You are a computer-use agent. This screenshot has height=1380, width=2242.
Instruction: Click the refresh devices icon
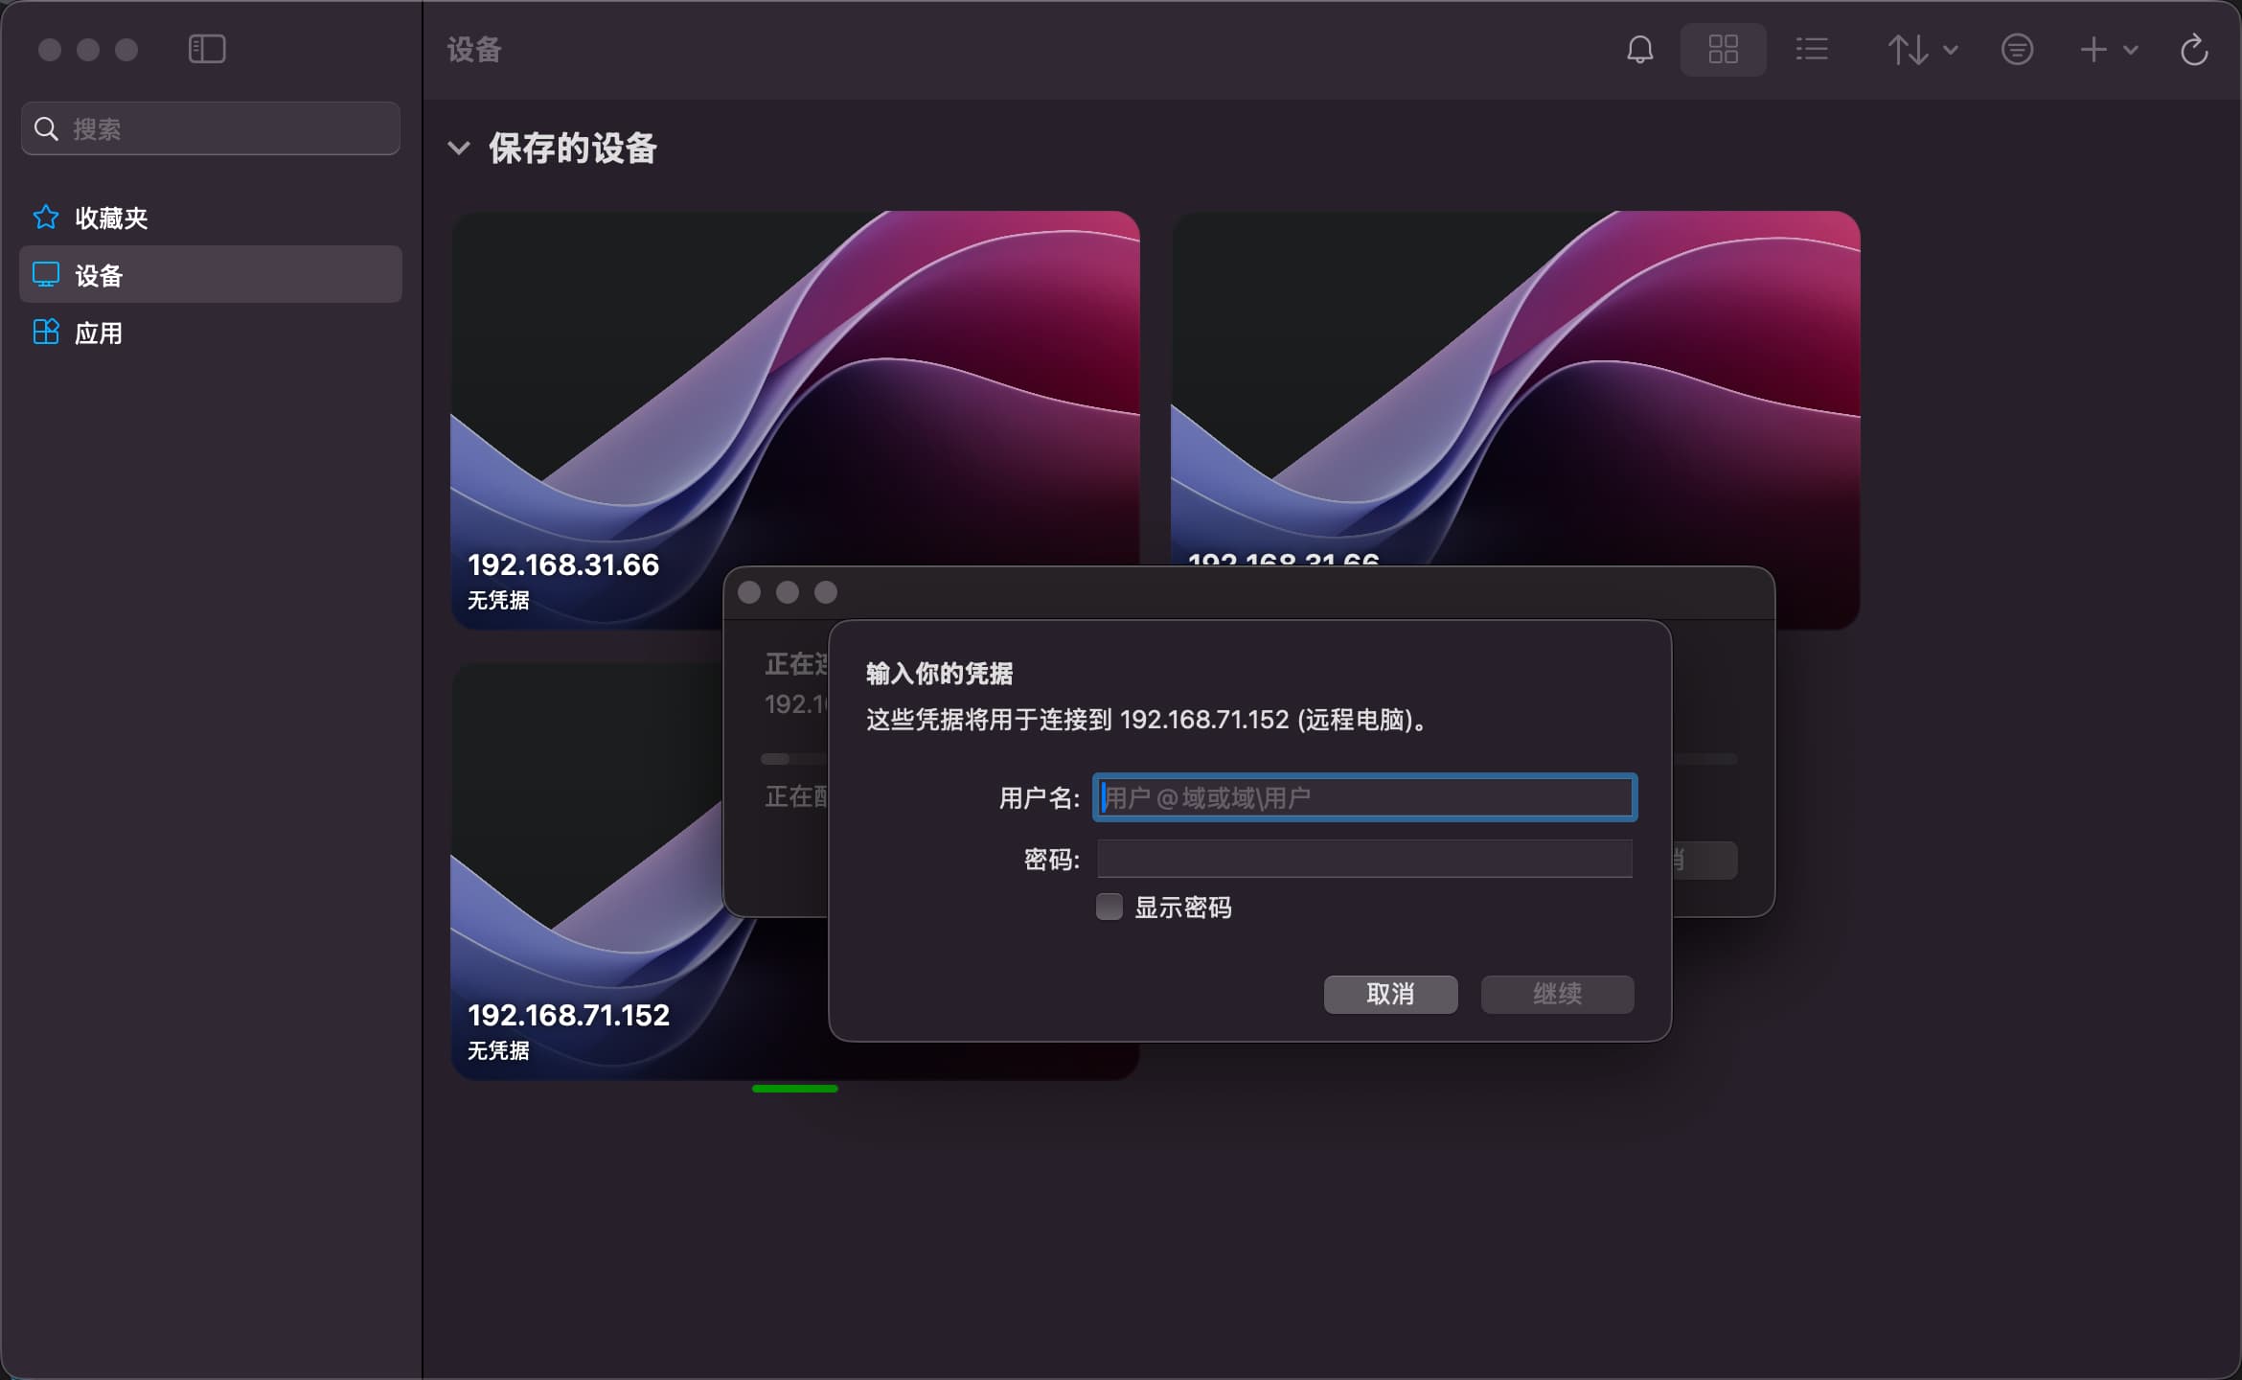pos(2193,50)
